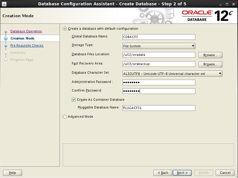Click the Pre Requisite Checks step bullet
The width and height of the screenshot is (238, 178).
[6, 45]
